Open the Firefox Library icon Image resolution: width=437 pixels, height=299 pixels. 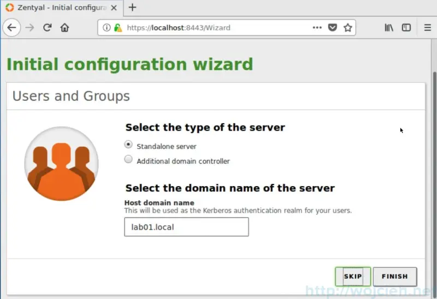(x=389, y=28)
